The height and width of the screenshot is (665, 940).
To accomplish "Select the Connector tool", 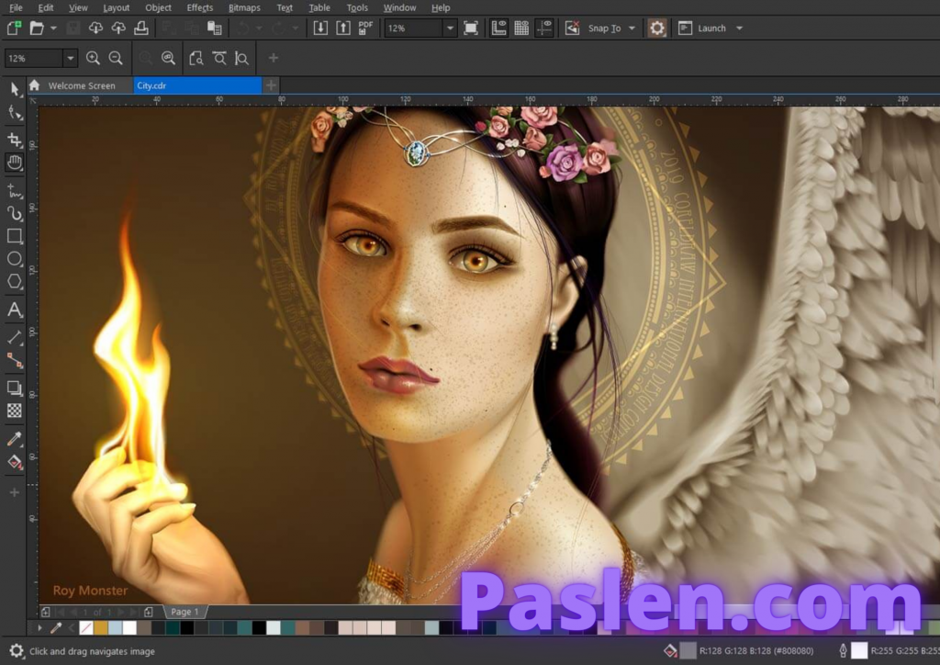I will (x=15, y=360).
